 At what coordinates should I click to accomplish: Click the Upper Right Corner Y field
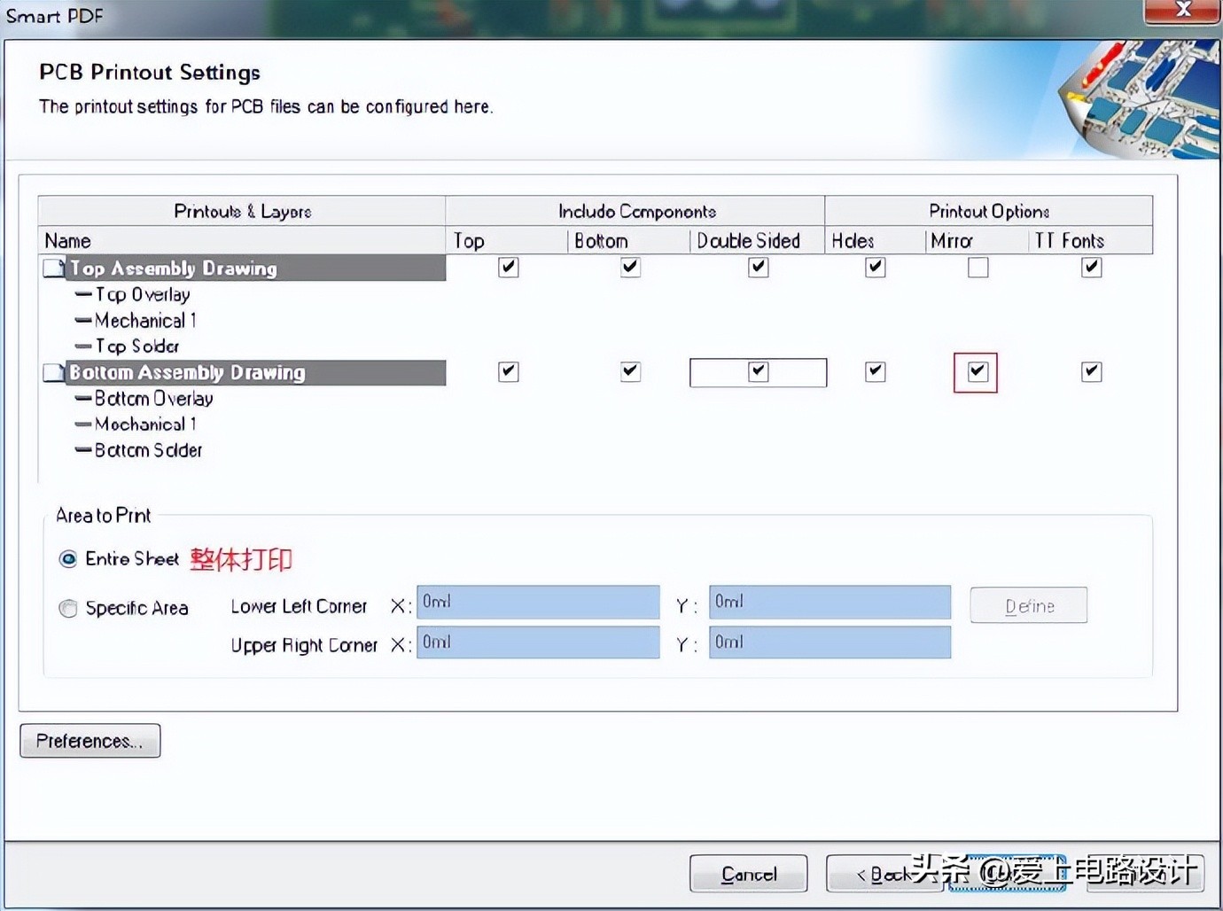coord(830,642)
